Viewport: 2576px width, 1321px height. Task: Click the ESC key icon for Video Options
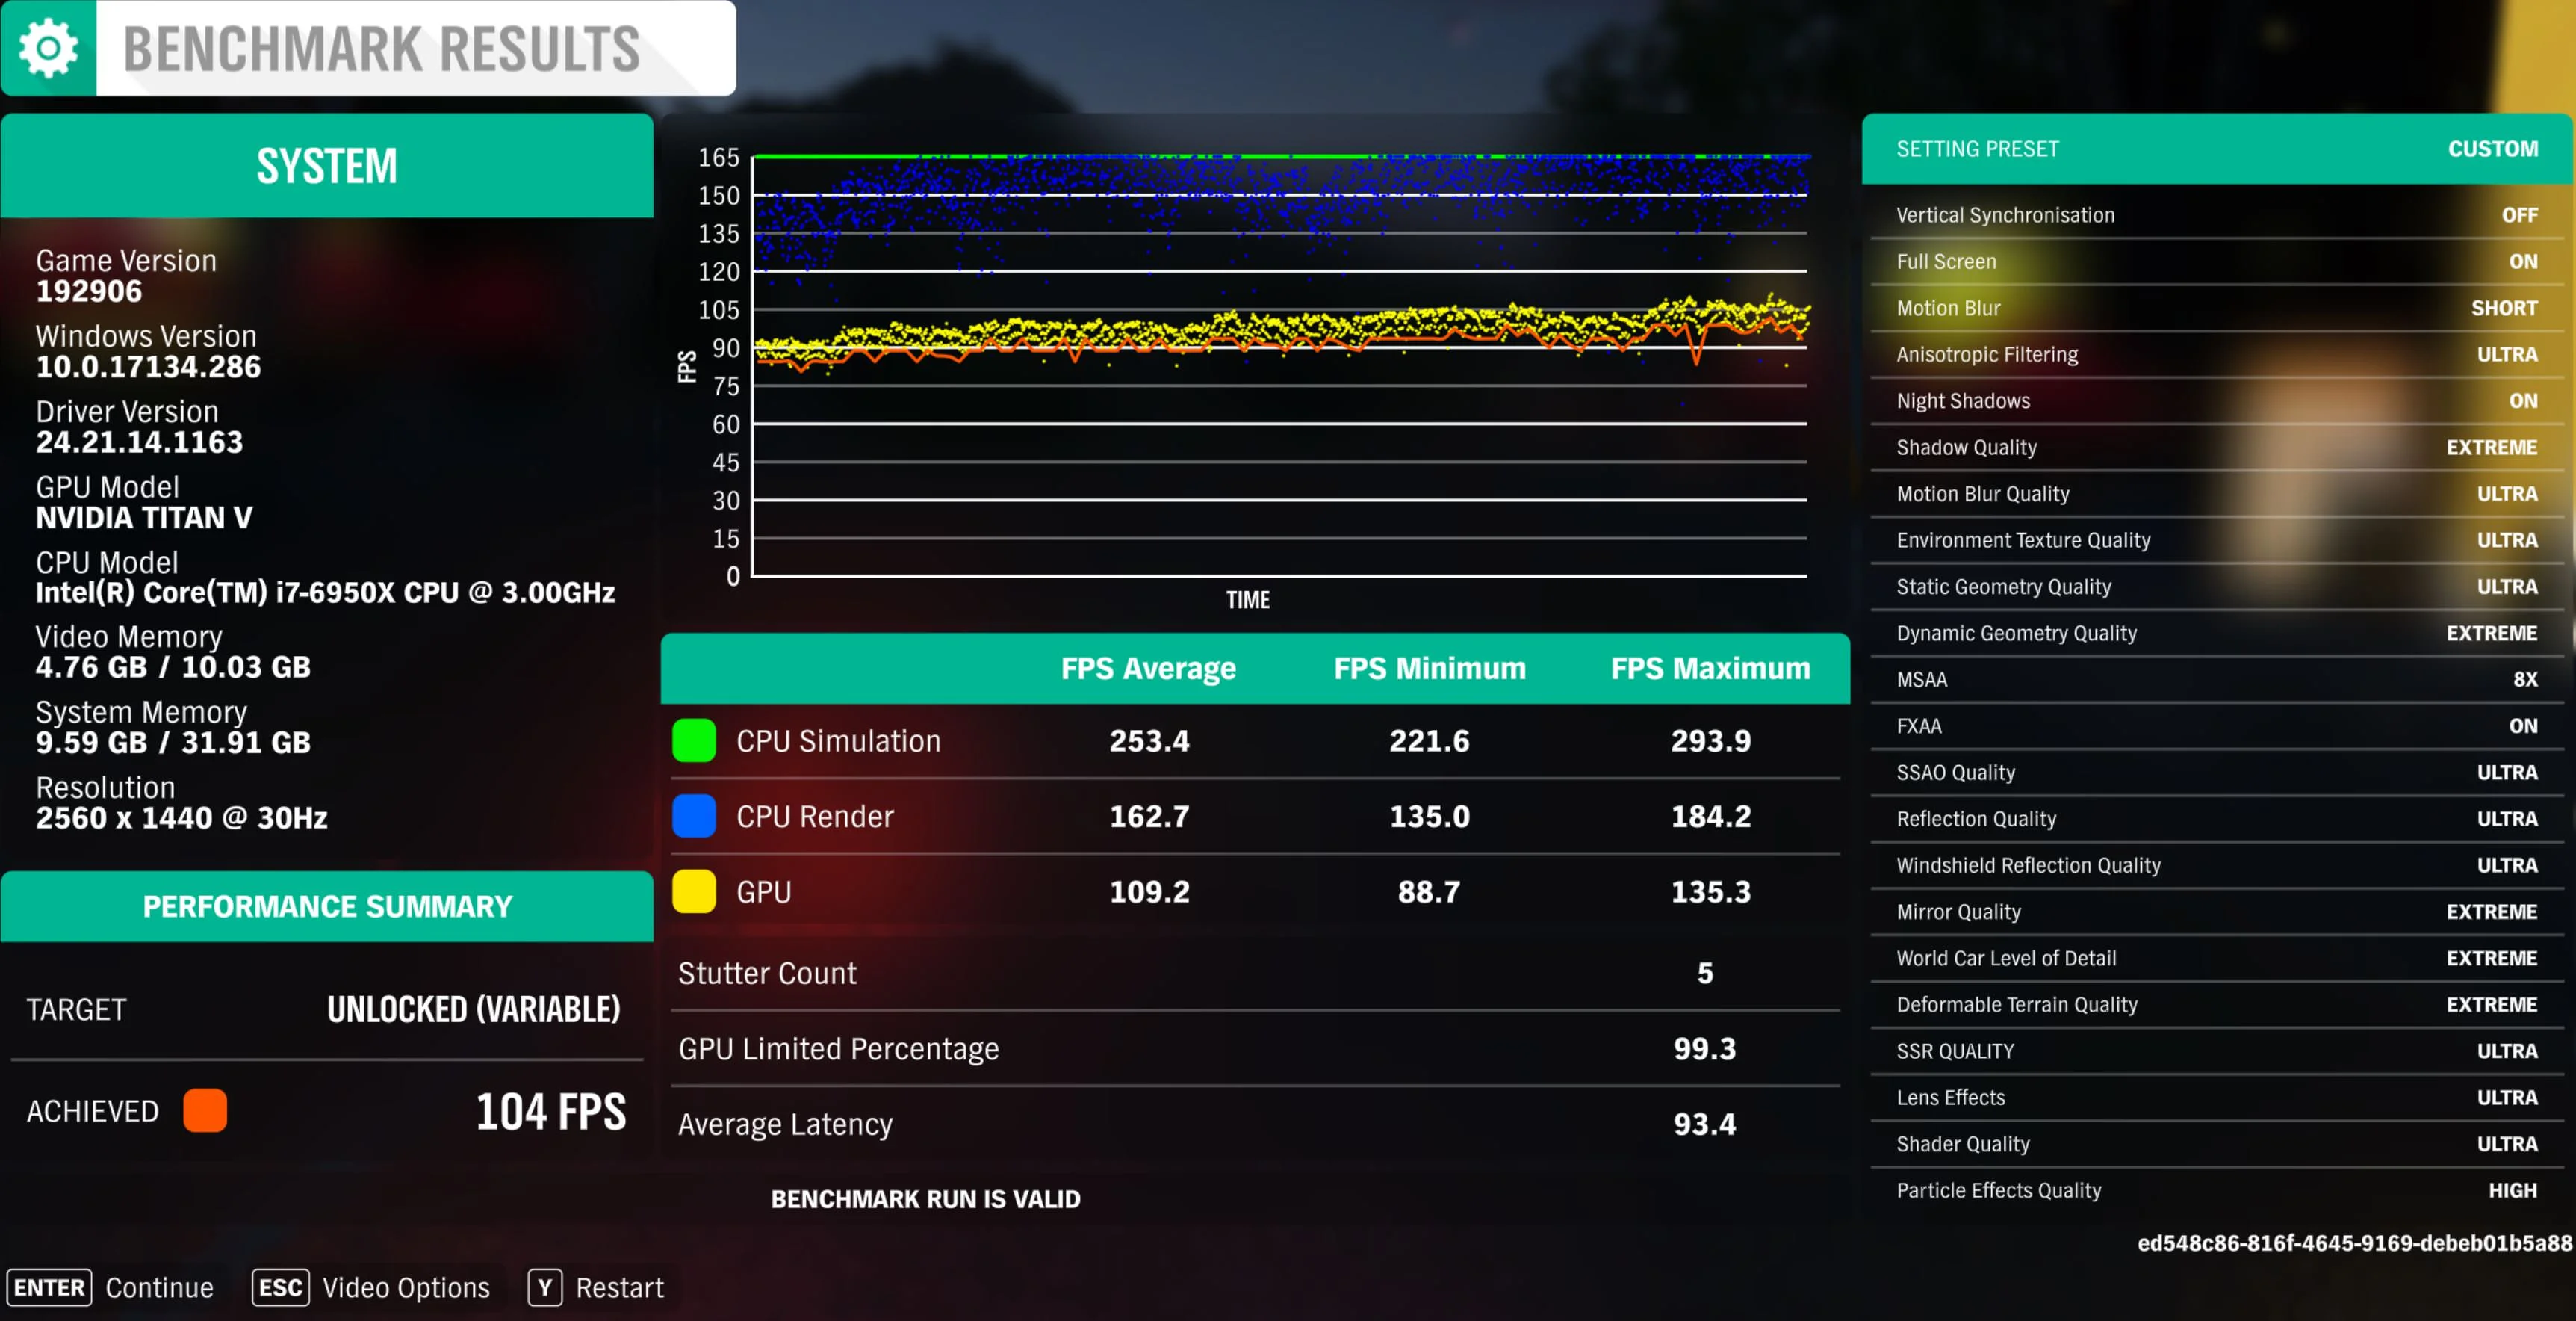point(280,1287)
